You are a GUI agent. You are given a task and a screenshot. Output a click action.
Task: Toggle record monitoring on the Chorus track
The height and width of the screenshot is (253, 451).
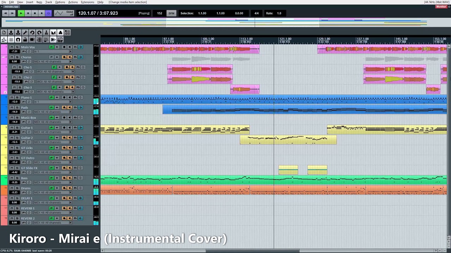tap(70, 57)
